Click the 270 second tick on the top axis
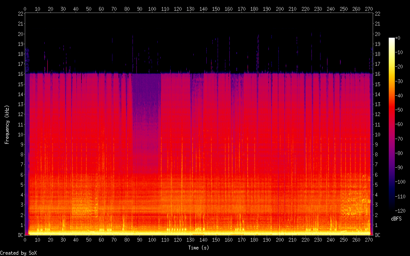The width and height of the screenshot is (410, 256). click(x=369, y=9)
